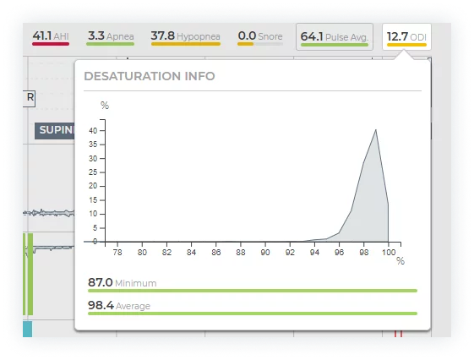This screenshot has height=360, width=474.
Task: Click the teal block at bottom left
Action: 28,330
